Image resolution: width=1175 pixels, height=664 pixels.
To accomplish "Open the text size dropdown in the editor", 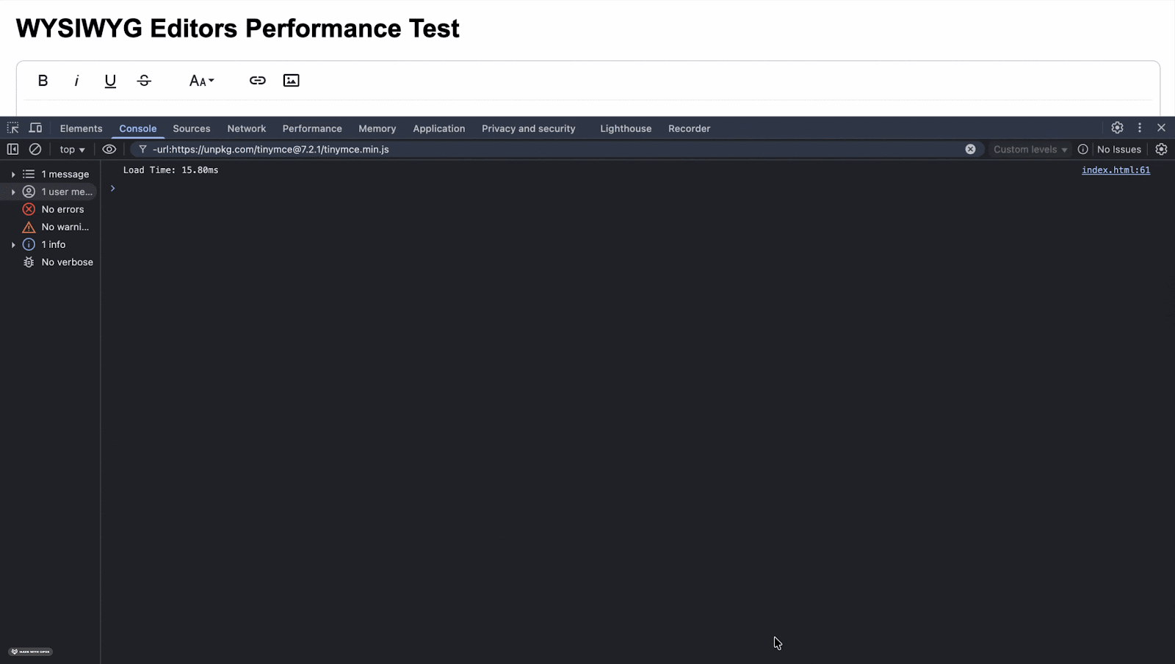I will pyautogui.click(x=201, y=81).
